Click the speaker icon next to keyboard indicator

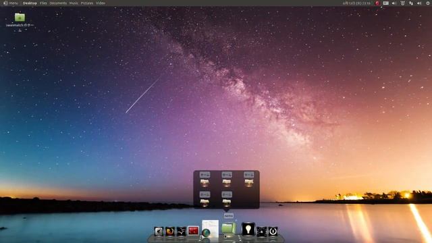coord(394,3)
